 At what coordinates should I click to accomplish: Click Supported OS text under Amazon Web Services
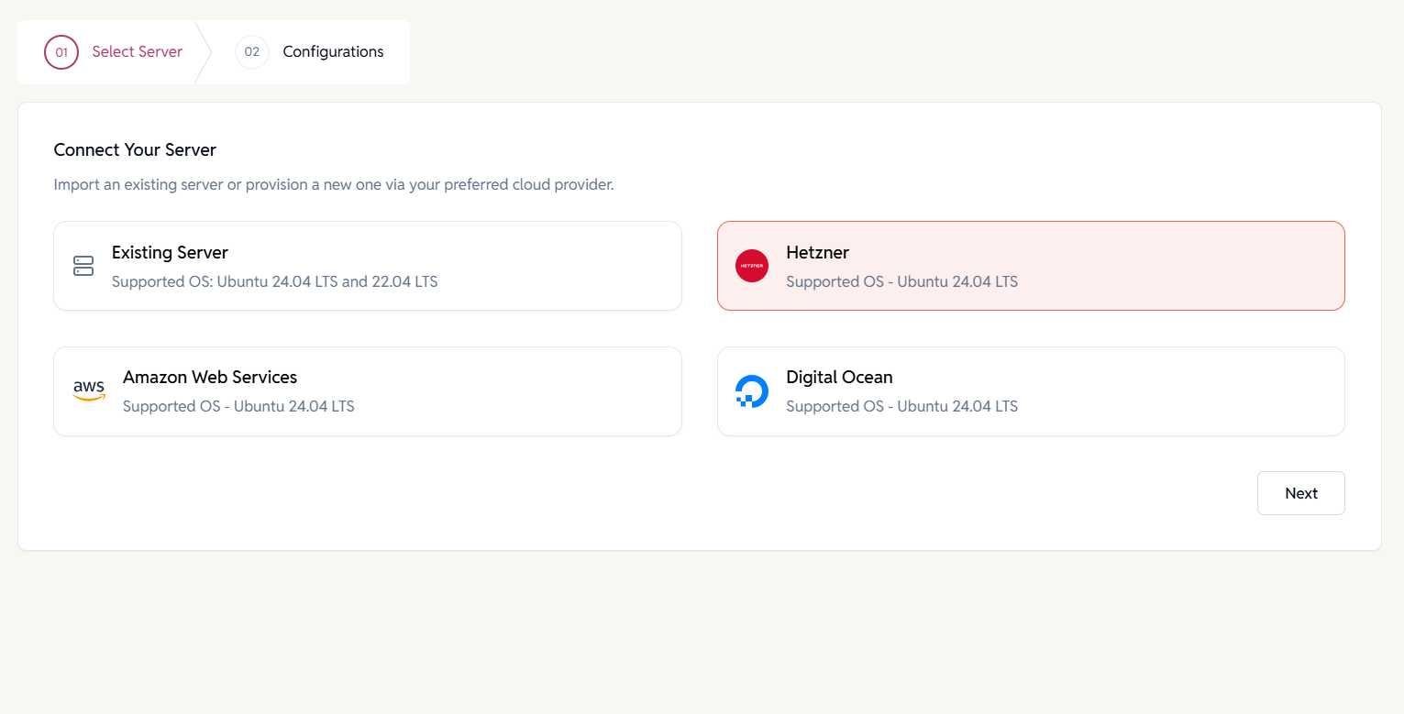tap(238, 407)
